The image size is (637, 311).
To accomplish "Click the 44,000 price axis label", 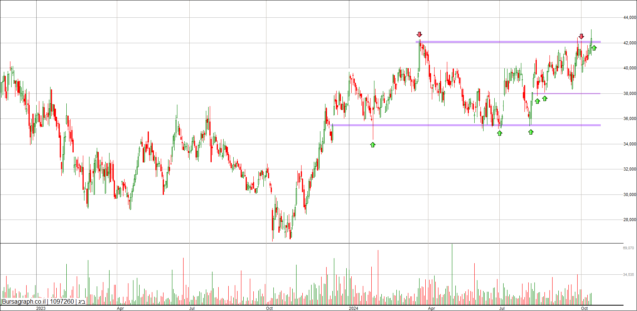I will (630, 18).
